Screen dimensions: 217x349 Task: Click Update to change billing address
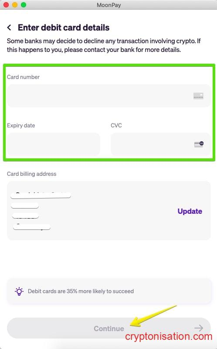coord(190,211)
